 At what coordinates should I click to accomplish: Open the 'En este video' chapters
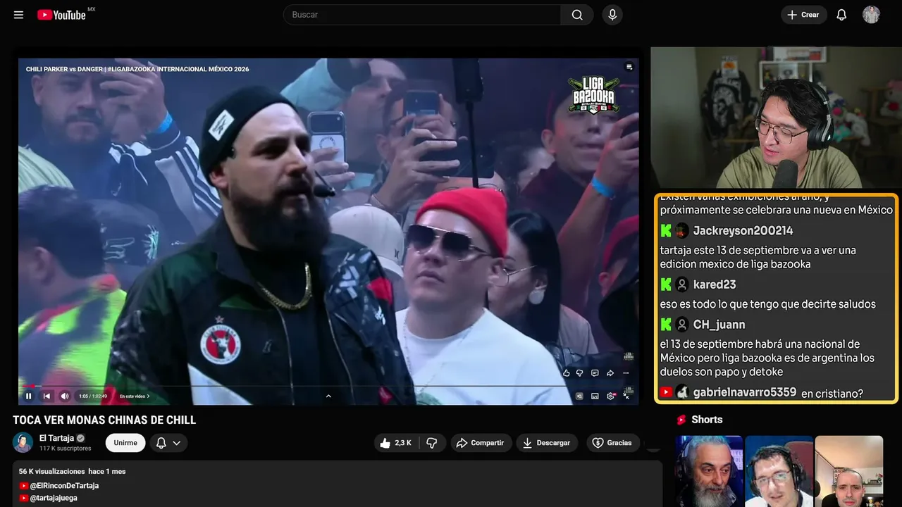pyautogui.click(x=135, y=396)
